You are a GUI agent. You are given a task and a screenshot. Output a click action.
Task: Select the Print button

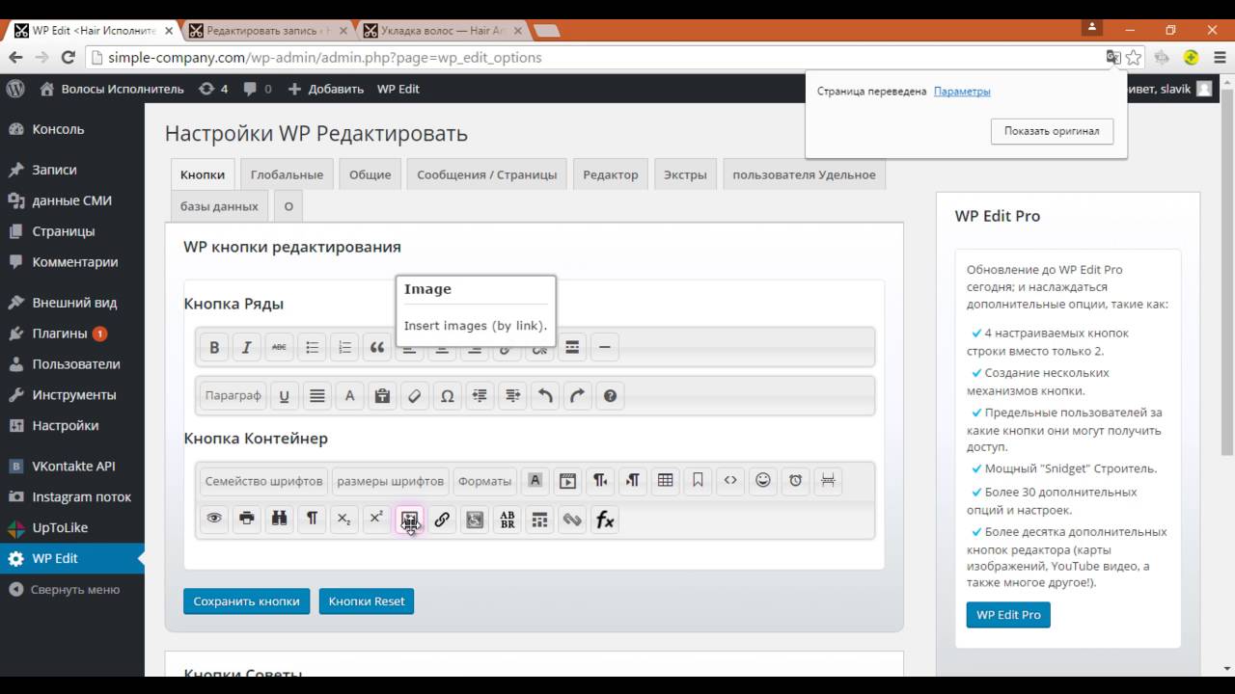(247, 520)
